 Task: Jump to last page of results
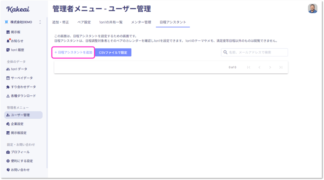pos(281,67)
